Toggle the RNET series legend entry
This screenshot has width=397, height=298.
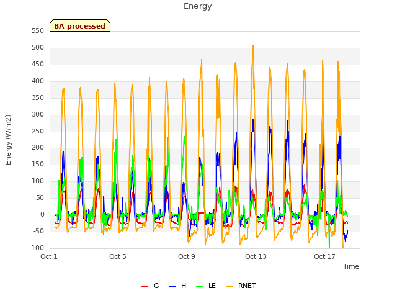pyautogui.click(x=241, y=286)
